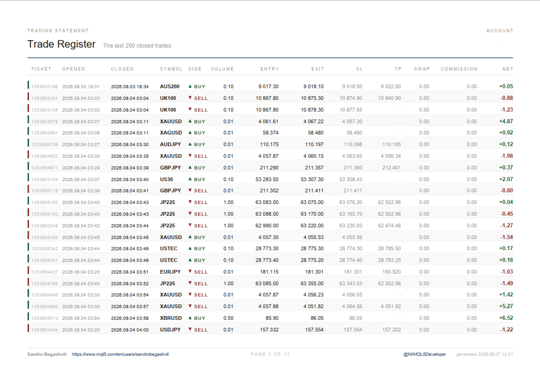Screen dimensions: 540x381
Task: Click the SYMBOL column header
Action: click(x=171, y=69)
